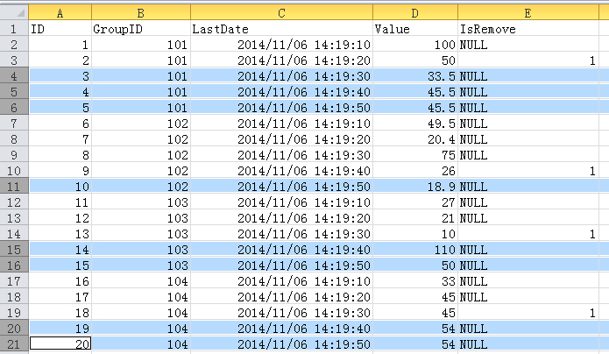
Task: Click the IsRemove value 1 in row 19
Action: point(528,313)
